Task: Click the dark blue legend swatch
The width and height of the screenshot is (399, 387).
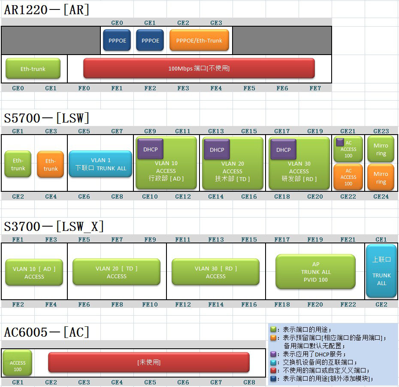Action: tap(273, 378)
